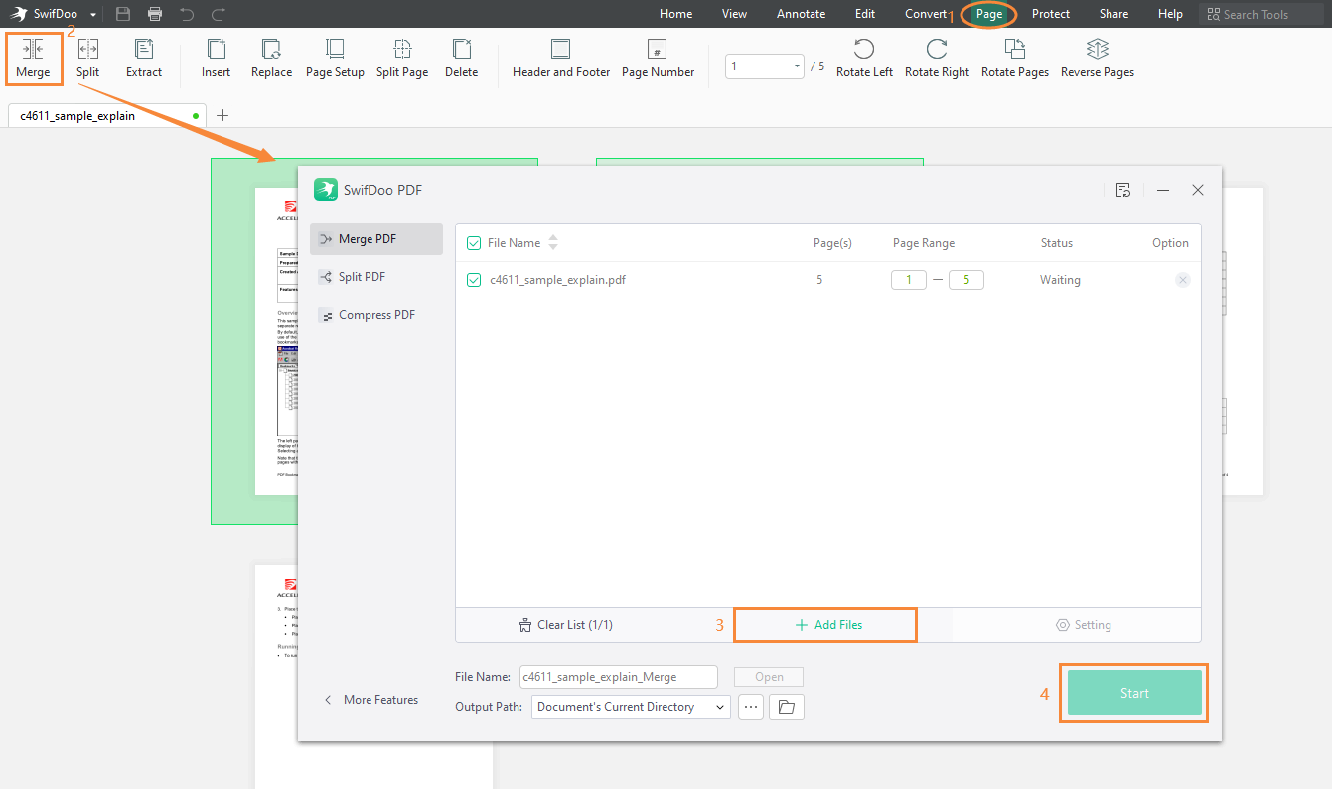The width and height of the screenshot is (1332, 789).
Task: Open the task list icon in dialog title bar
Action: [1123, 190]
